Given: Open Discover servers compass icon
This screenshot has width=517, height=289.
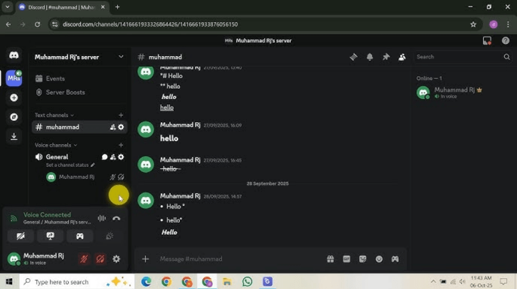Looking at the screenshot, I should [14, 117].
